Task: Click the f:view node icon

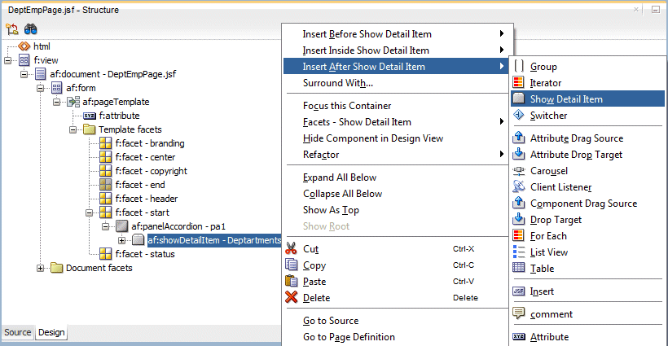Action: click(x=24, y=60)
